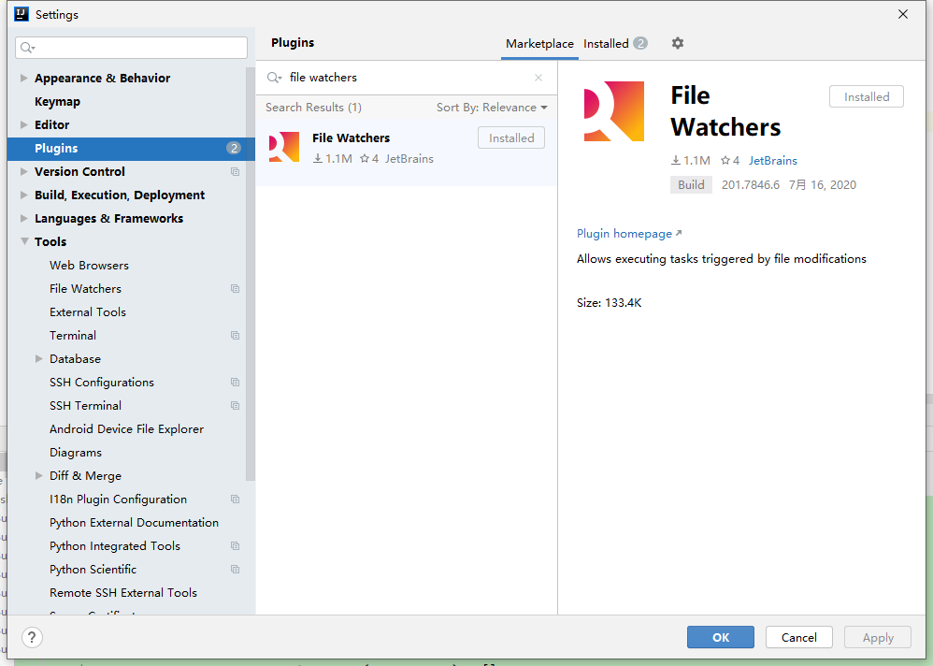Collapse the Tools section
Viewport: 933px width, 666px height.
coord(24,241)
